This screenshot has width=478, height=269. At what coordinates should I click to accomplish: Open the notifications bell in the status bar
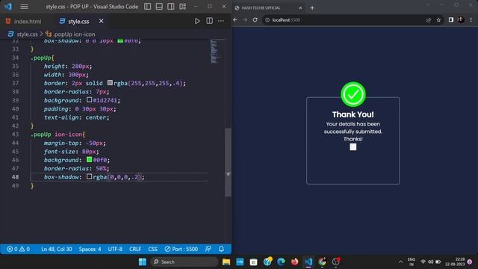221,249
